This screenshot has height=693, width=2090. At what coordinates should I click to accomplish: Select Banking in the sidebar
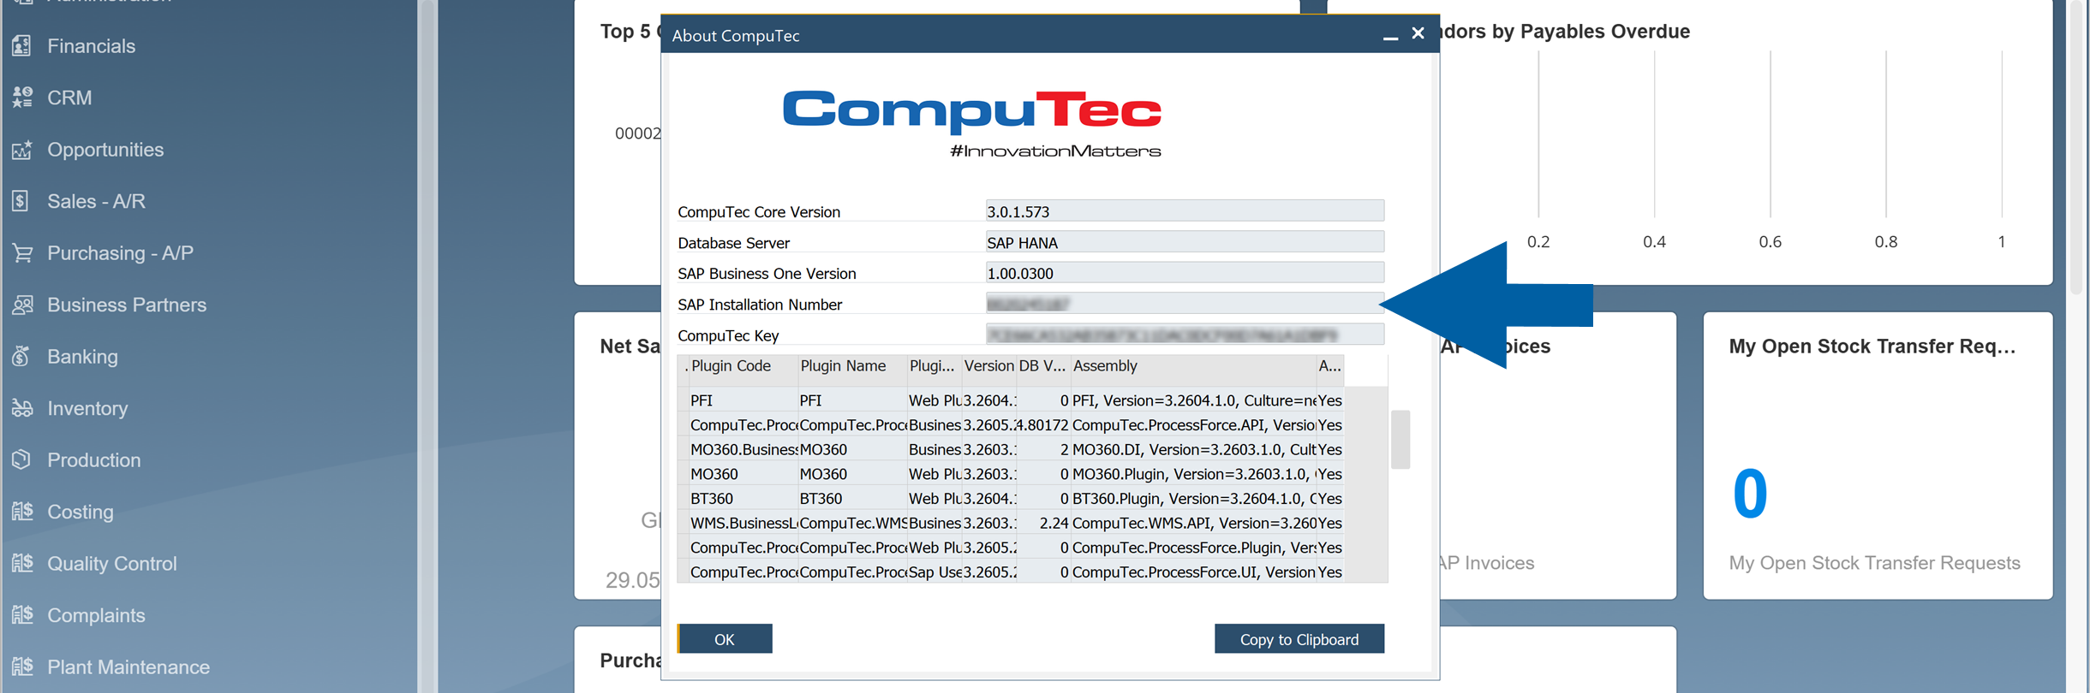click(x=82, y=357)
